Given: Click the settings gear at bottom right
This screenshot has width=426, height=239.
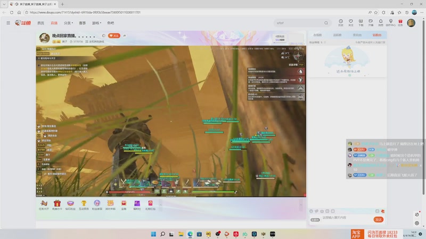Looking at the screenshot, I should [417, 223].
